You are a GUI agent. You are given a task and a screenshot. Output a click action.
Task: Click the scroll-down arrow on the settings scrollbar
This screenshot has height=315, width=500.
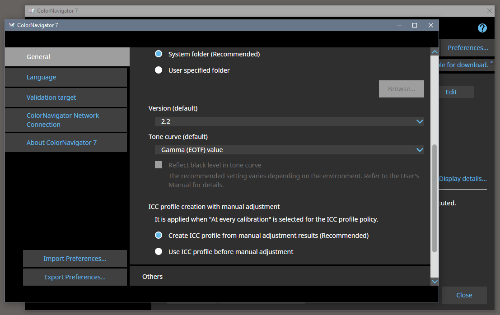tap(434, 281)
